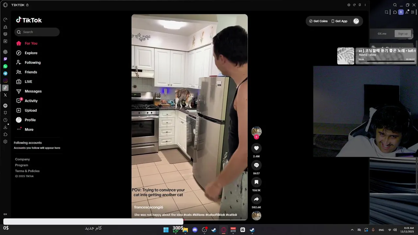Image resolution: width=418 pixels, height=235 pixels.
Task: Share the video using the arrow icon
Action: 256,199
